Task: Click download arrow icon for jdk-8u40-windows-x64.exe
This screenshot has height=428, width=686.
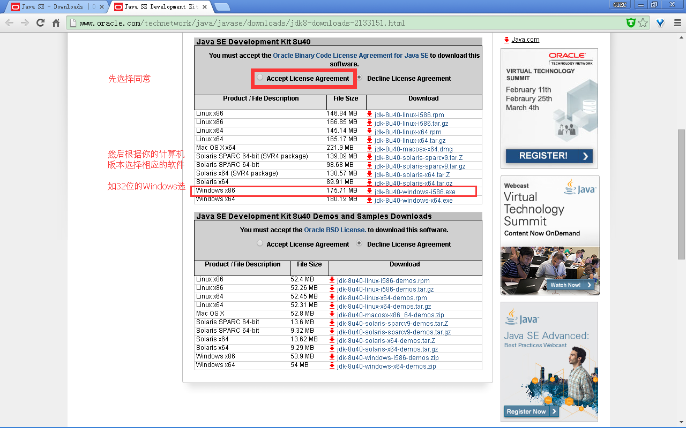Action: point(369,200)
